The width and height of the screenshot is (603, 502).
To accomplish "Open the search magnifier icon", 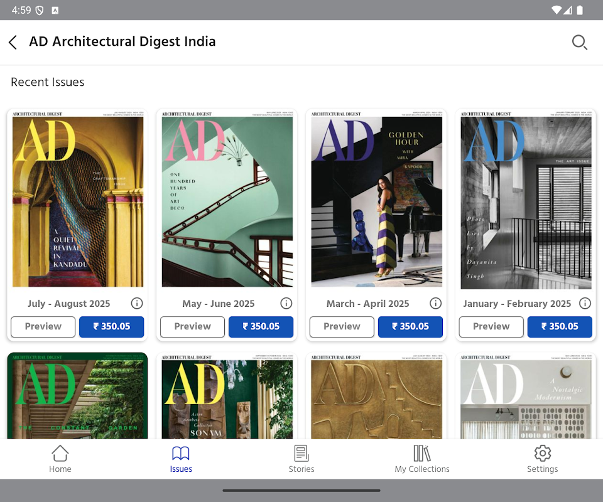I will pyautogui.click(x=579, y=42).
